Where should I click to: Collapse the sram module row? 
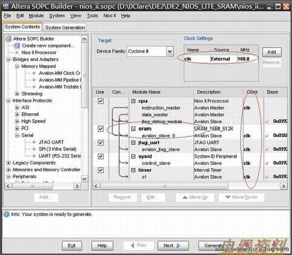tap(134, 129)
